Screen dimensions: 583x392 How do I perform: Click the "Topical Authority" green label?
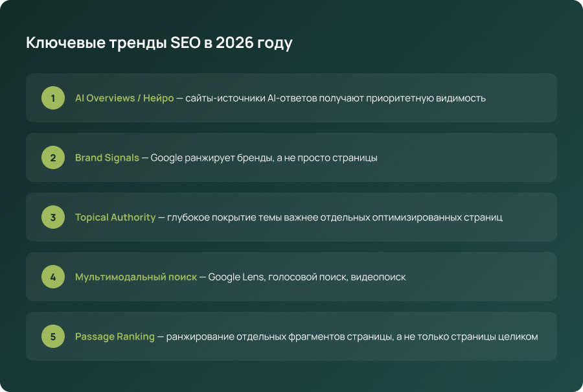pos(115,218)
